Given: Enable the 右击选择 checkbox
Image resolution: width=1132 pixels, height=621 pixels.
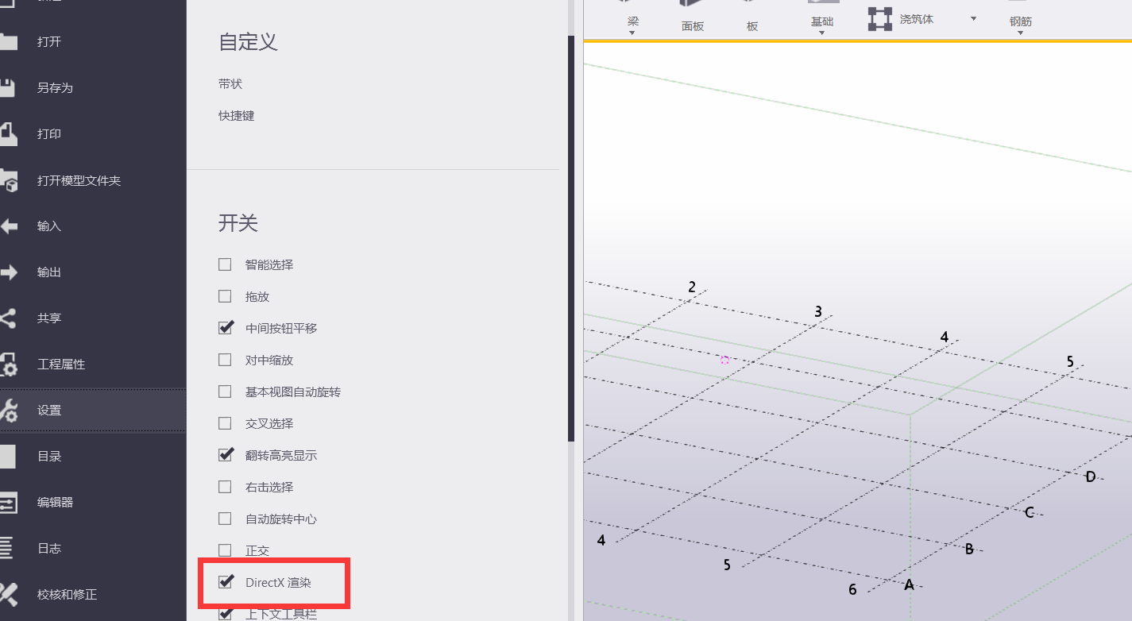Looking at the screenshot, I should coord(225,487).
